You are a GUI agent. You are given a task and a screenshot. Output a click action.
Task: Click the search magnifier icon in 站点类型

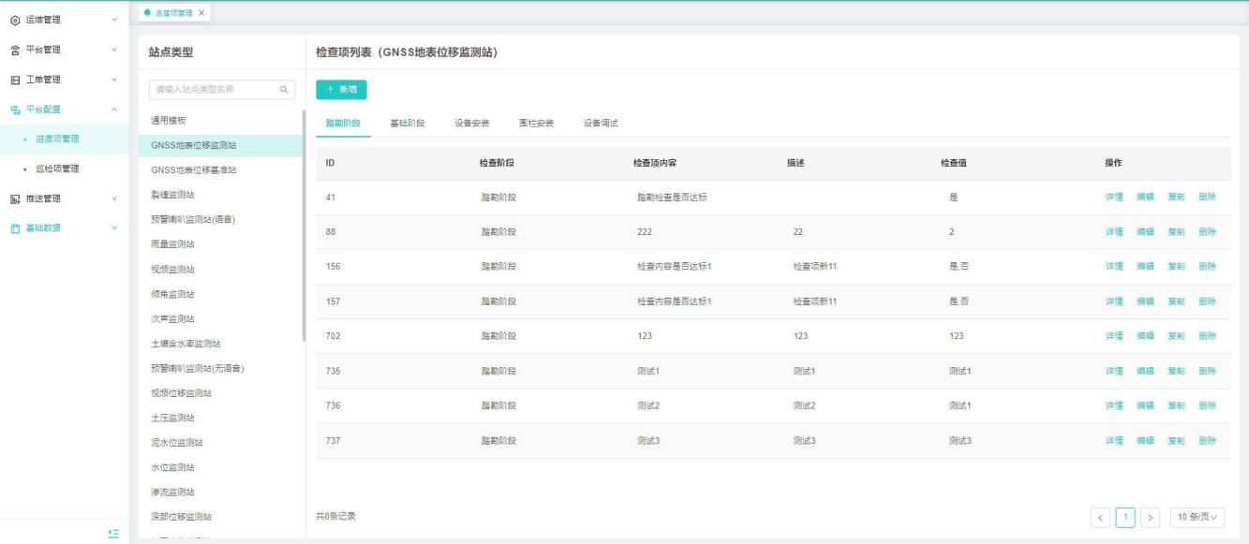[282, 91]
